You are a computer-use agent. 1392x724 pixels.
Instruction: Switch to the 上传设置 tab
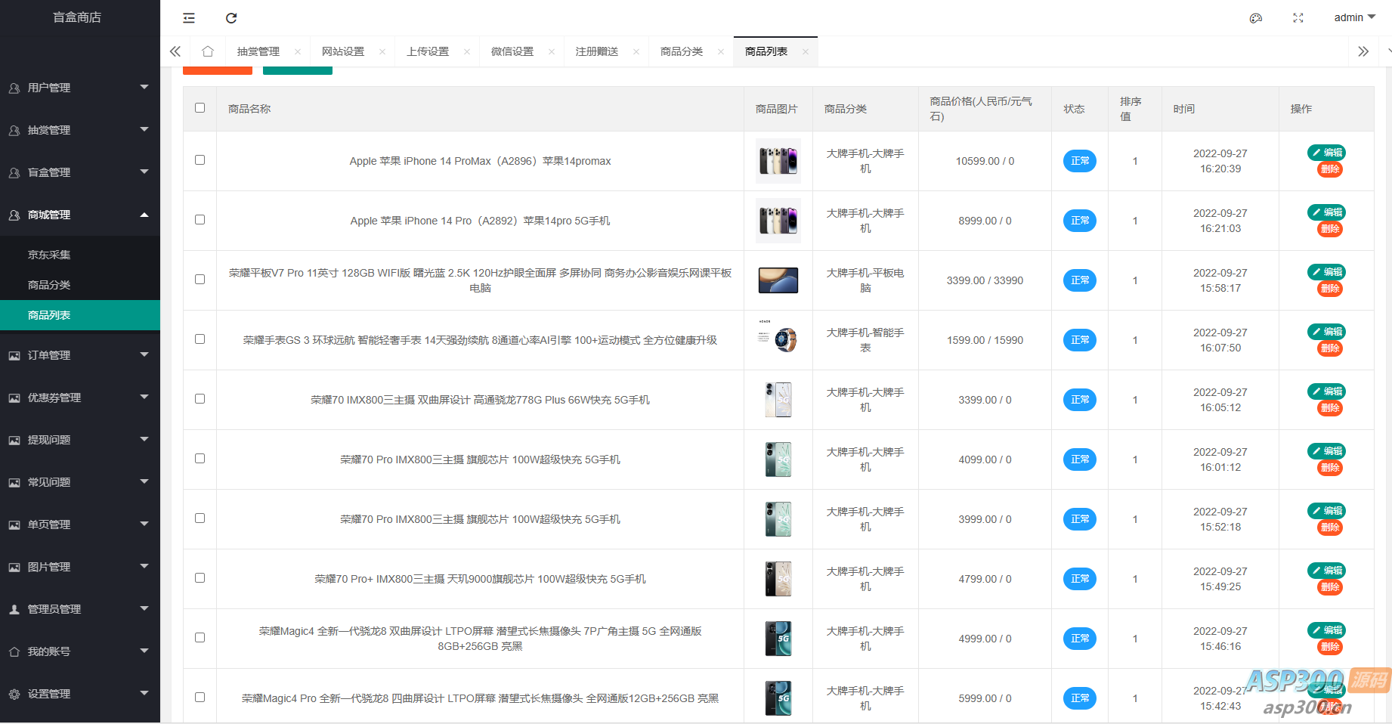coord(428,51)
